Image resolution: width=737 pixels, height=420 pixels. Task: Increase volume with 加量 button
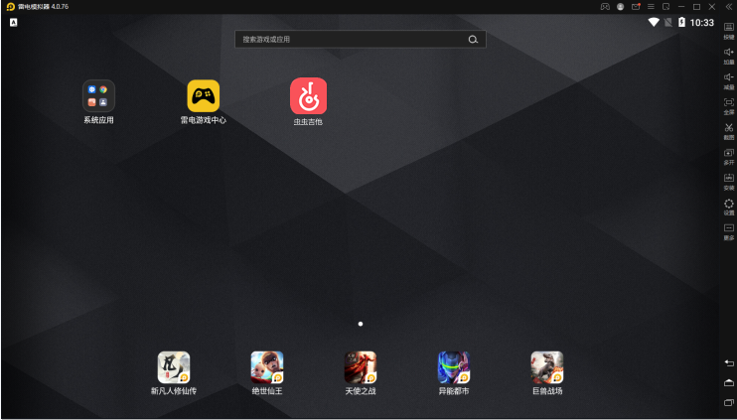point(728,55)
